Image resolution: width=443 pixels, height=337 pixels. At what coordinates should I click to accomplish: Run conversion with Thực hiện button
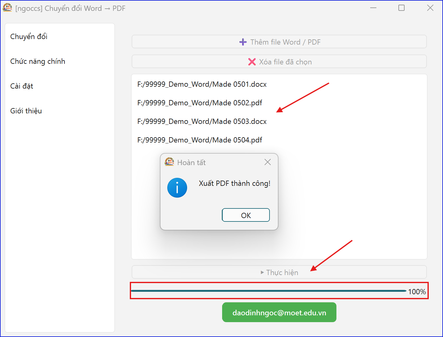279,272
